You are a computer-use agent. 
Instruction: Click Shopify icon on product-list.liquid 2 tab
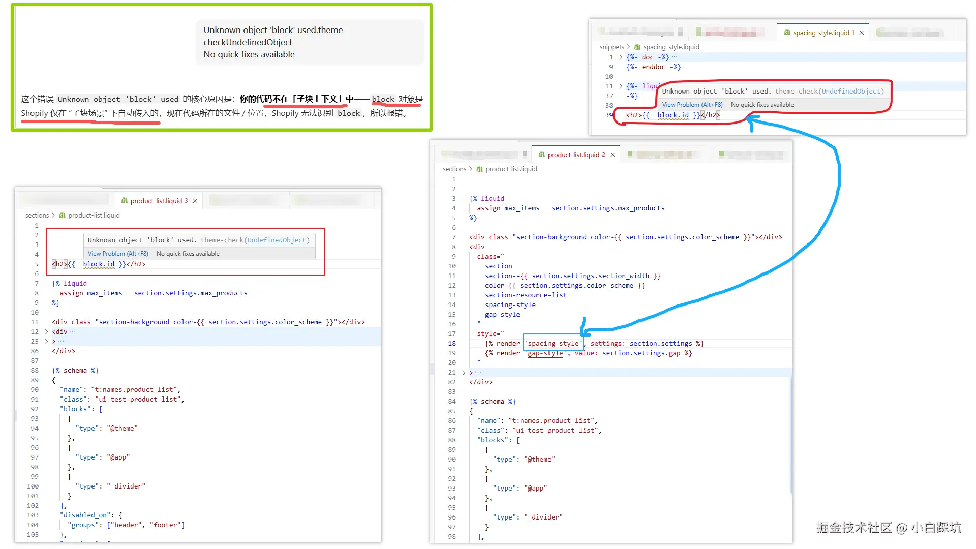pos(542,155)
